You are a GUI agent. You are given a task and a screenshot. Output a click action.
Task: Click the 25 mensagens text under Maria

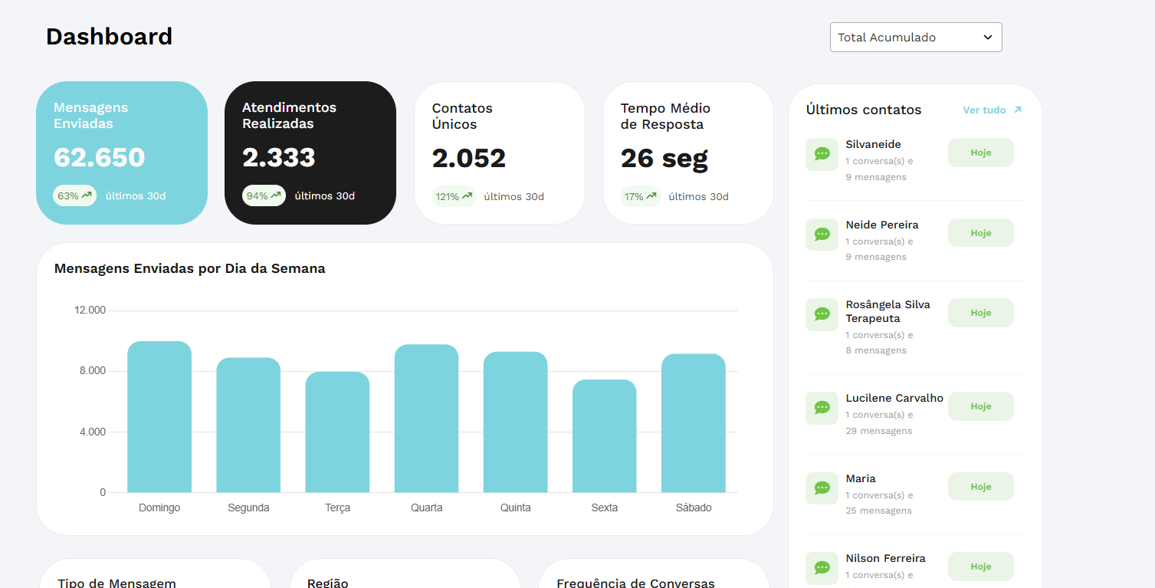pyautogui.click(x=879, y=511)
